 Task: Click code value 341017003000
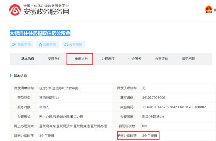154,97
